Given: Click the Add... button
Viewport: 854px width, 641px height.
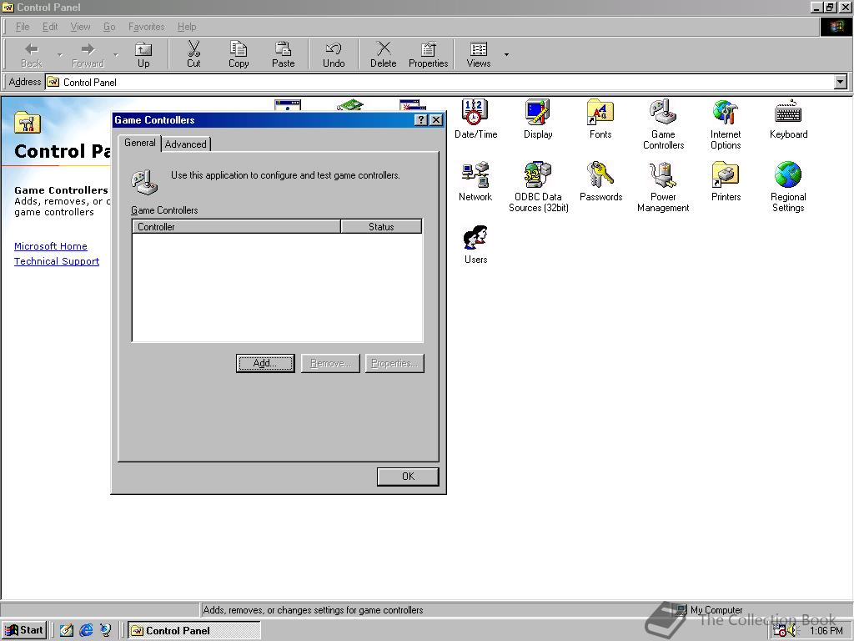Looking at the screenshot, I should (265, 363).
